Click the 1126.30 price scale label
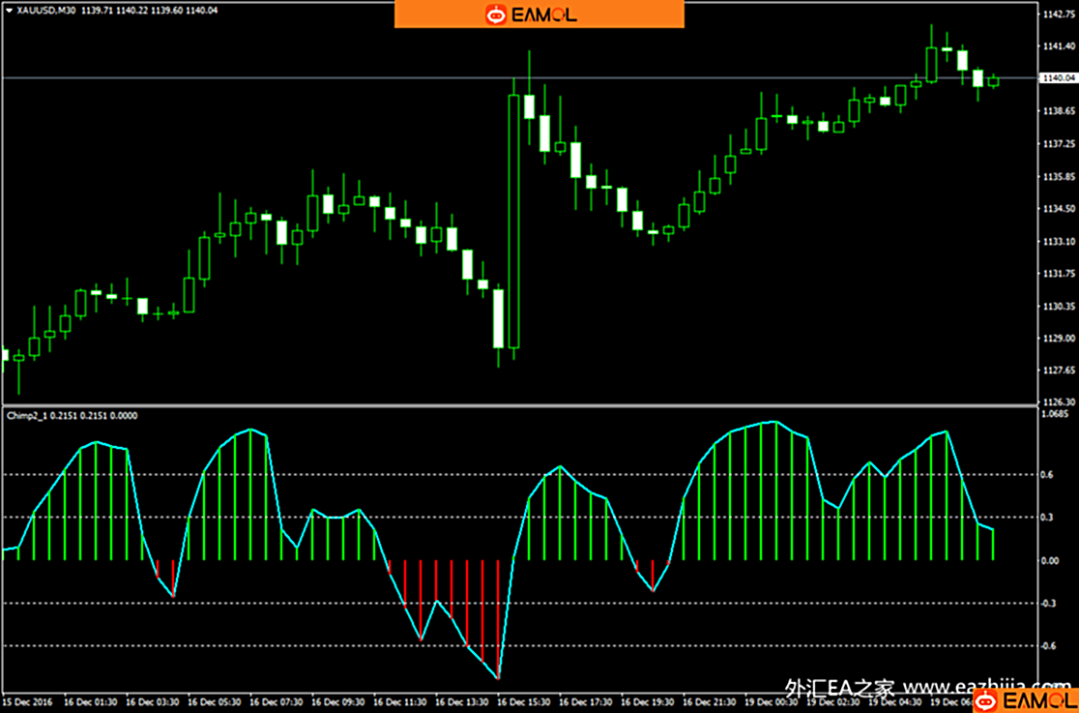 pos(1059,402)
